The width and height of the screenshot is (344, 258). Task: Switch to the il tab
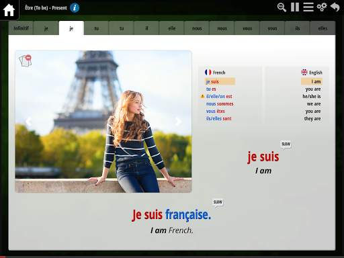[146, 28]
